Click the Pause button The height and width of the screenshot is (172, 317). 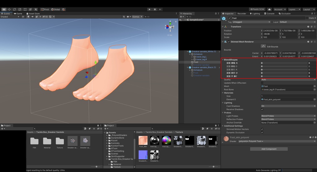click(x=155, y=10)
